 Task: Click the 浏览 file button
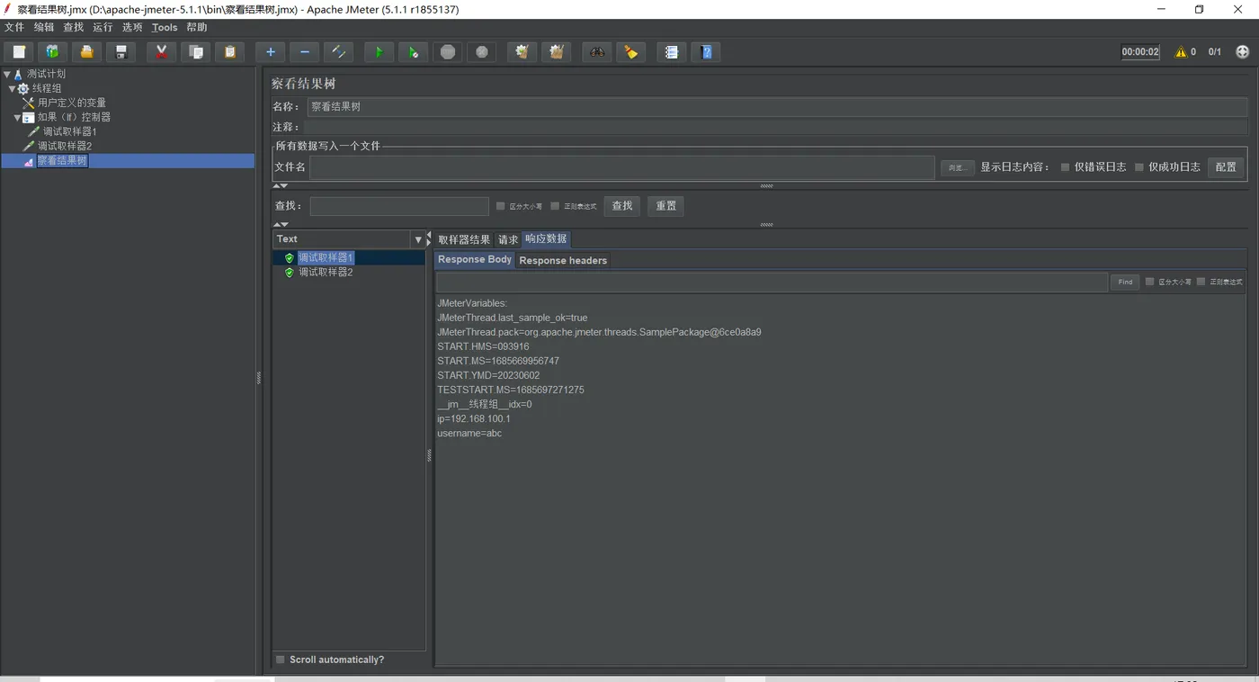(x=957, y=167)
